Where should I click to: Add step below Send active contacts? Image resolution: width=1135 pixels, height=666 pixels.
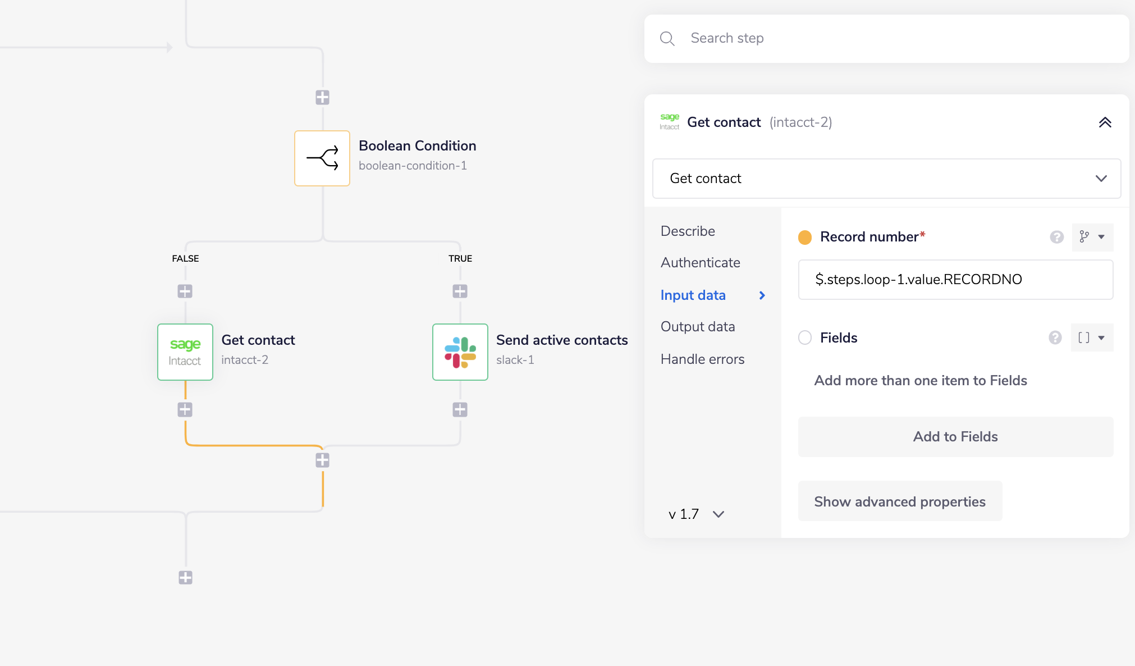point(460,409)
